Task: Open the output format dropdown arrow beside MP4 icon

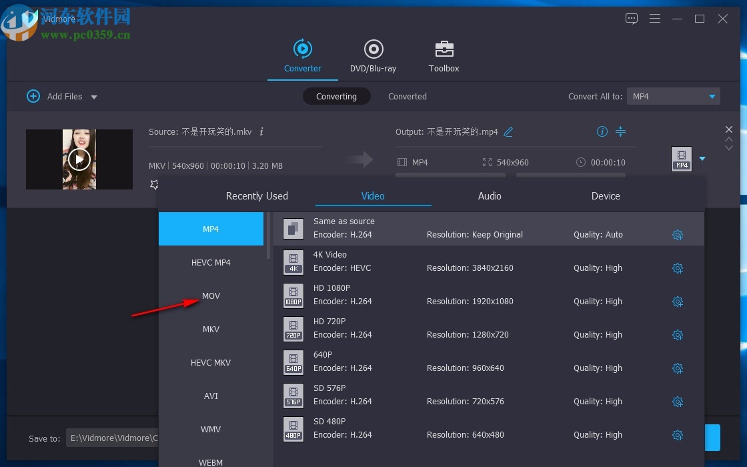Action: click(x=702, y=159)
